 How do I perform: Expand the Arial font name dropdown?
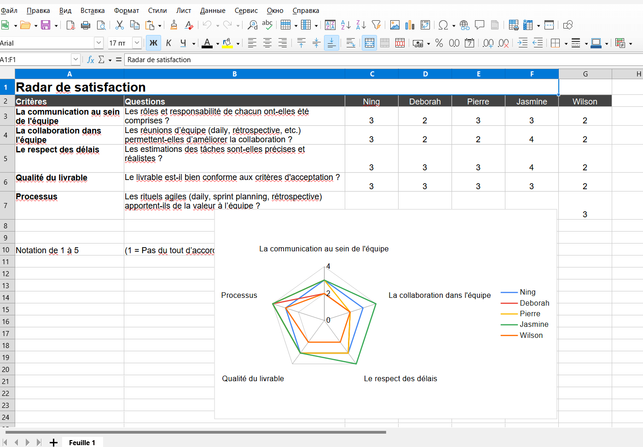click(x=98, y=43)
